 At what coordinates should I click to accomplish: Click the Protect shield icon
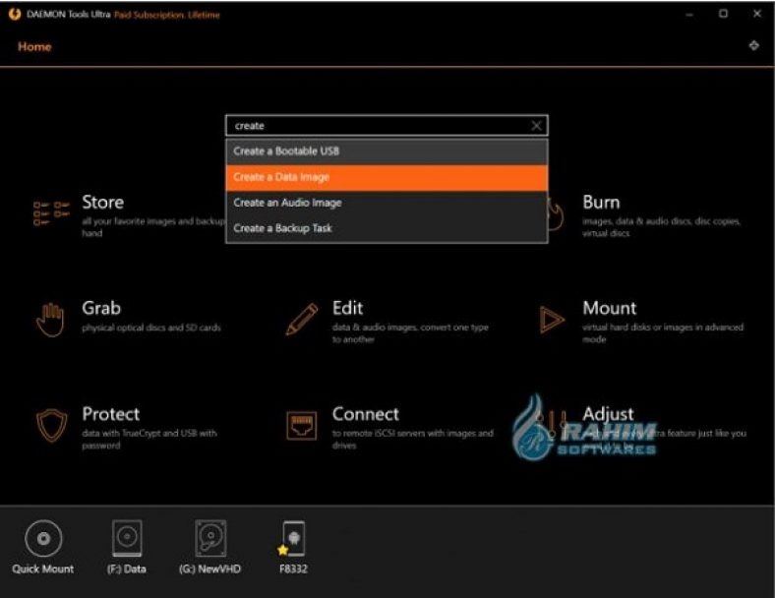coord(51,425)
